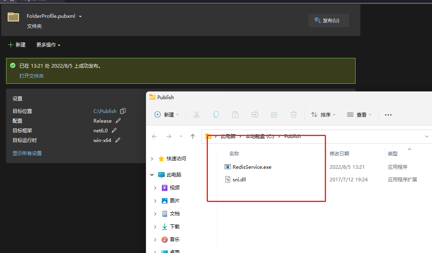This screenshot has height=253, width=432.
Task: Edit the Release configuration via pencil icon
Action: (x=117, y=121)
